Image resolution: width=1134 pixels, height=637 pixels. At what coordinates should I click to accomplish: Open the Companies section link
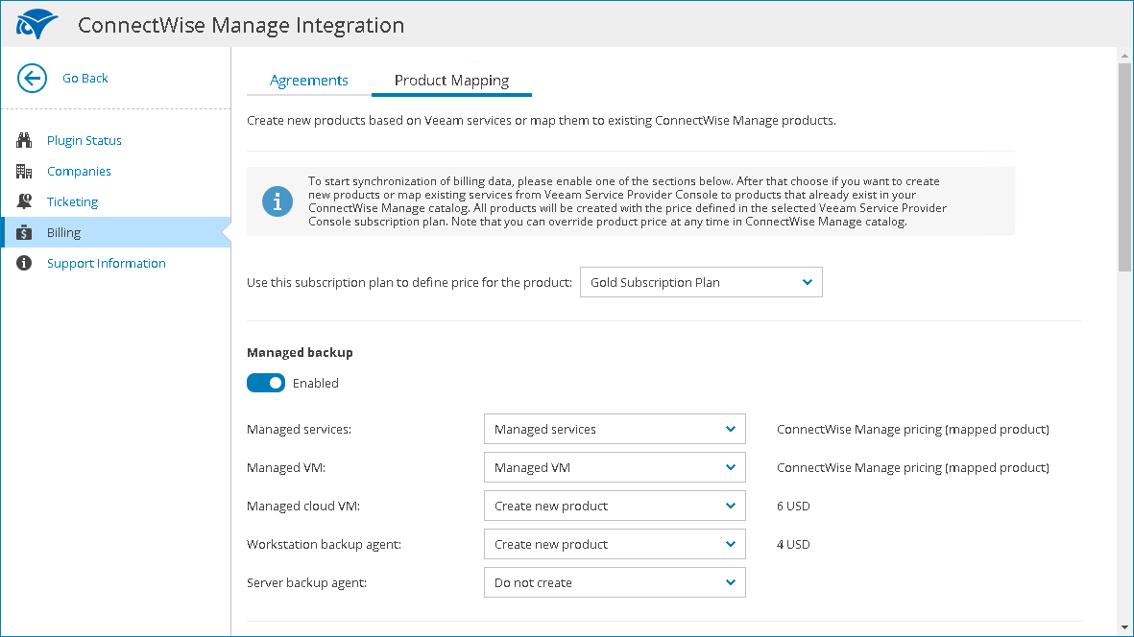(x=79, y=172)
